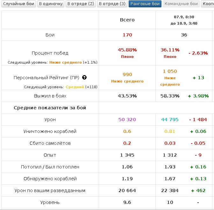This screenshot has width=214, height=210.
Task: Open the partially visible Кооп tab
Action: [208, 4]
